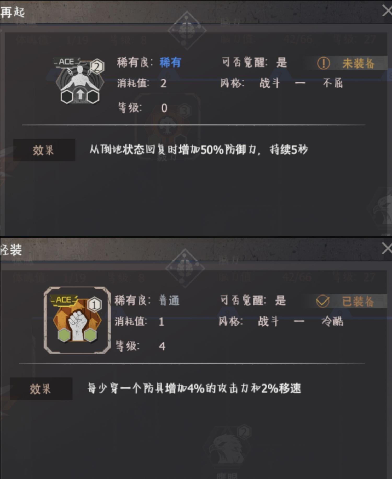The width and height of the screenshot is (392, 479).
Task: Click the 不屈 style label
Action: coord(333,83)
